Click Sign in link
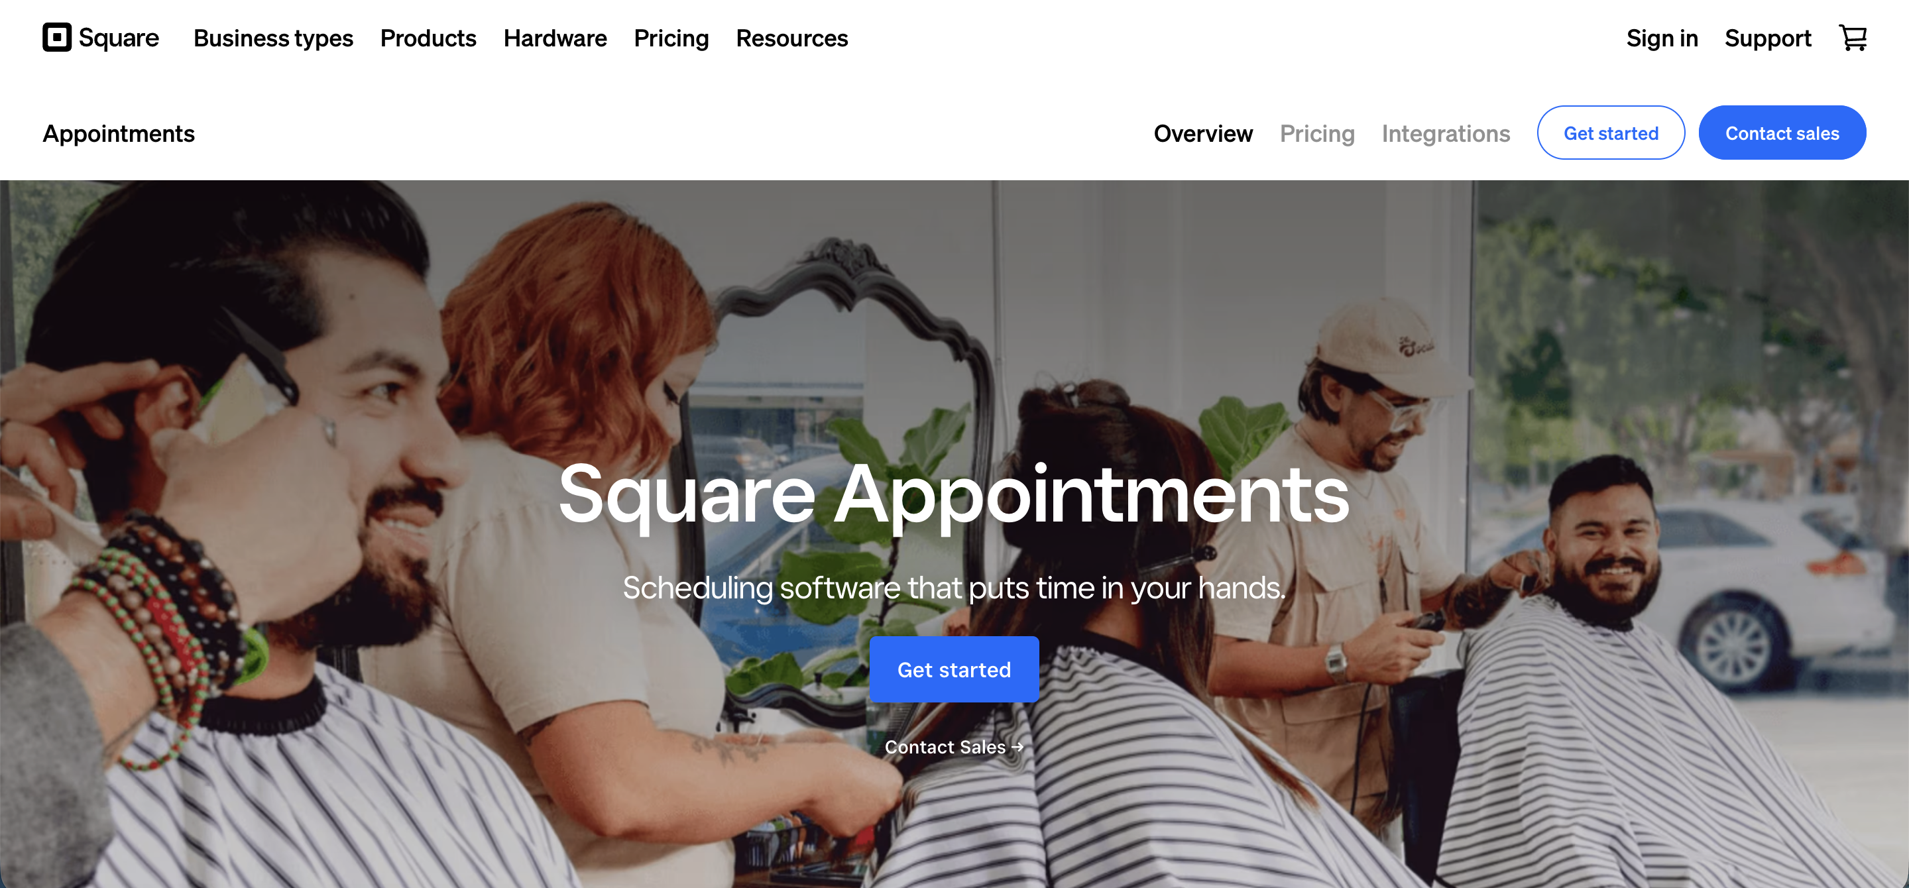This screenshot has height=888, width=1909. tap(1662, 38)
